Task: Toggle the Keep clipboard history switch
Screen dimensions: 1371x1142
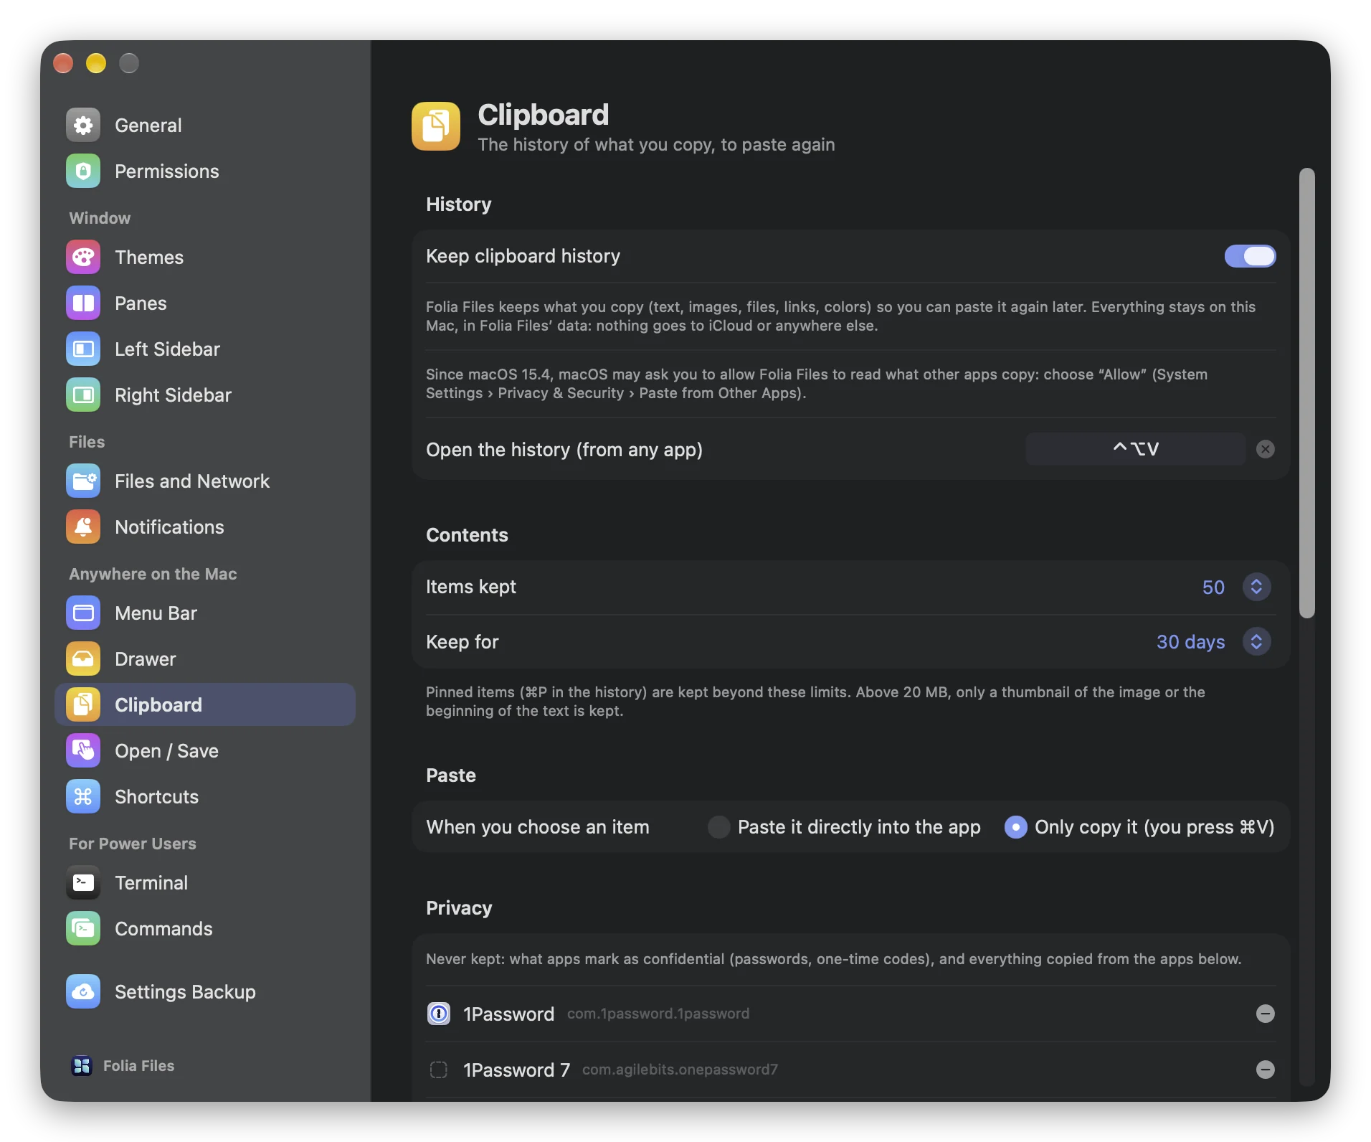Action: pyautogui.click(x=1250, y=256)
